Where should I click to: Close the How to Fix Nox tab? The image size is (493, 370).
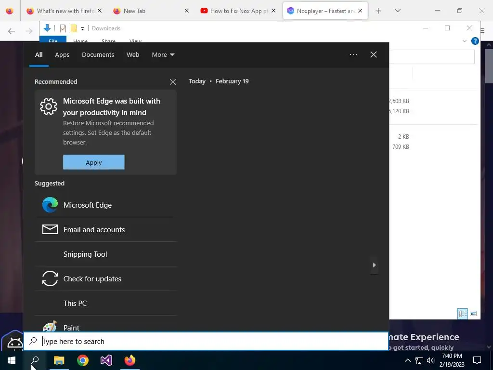click(273, 11)
